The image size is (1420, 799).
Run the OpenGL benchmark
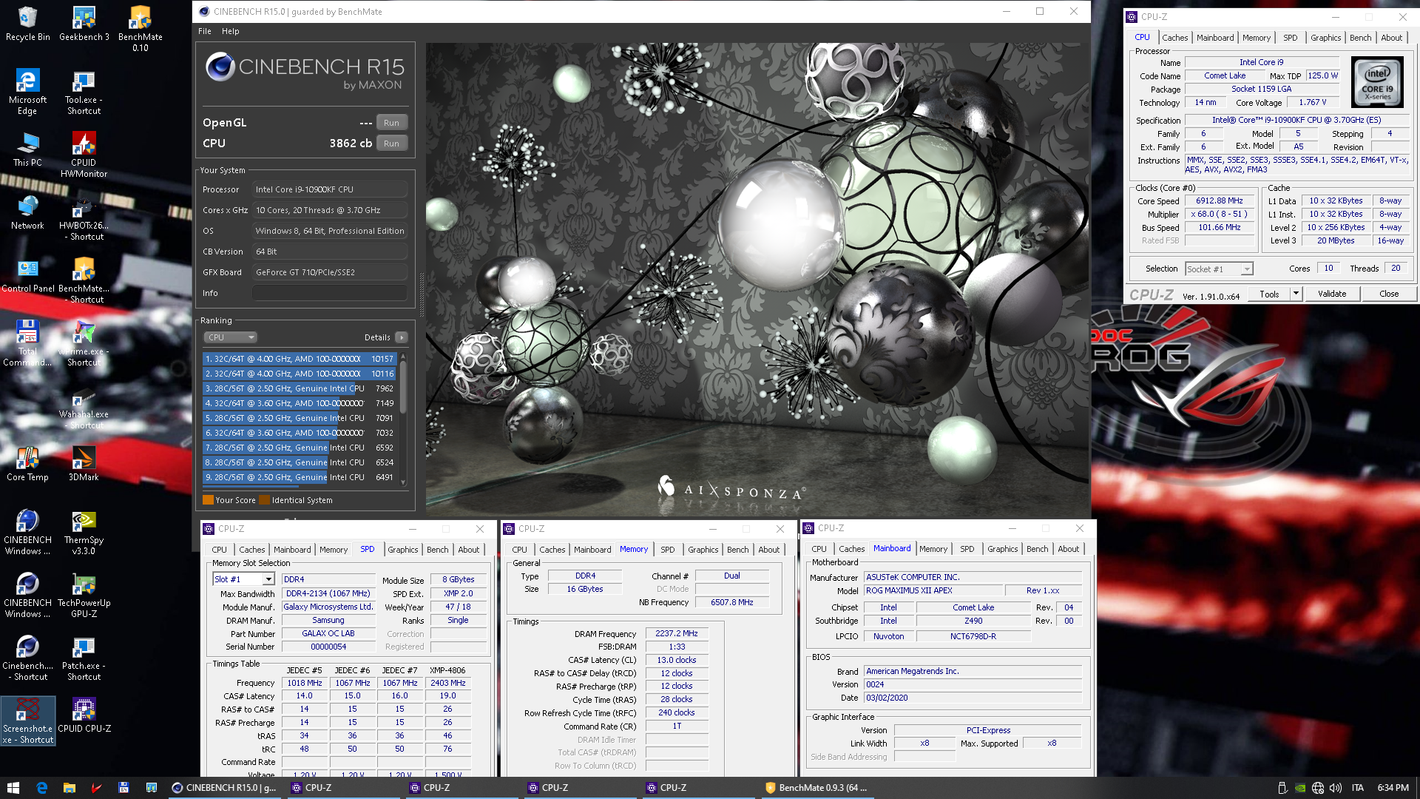[391, 123]
